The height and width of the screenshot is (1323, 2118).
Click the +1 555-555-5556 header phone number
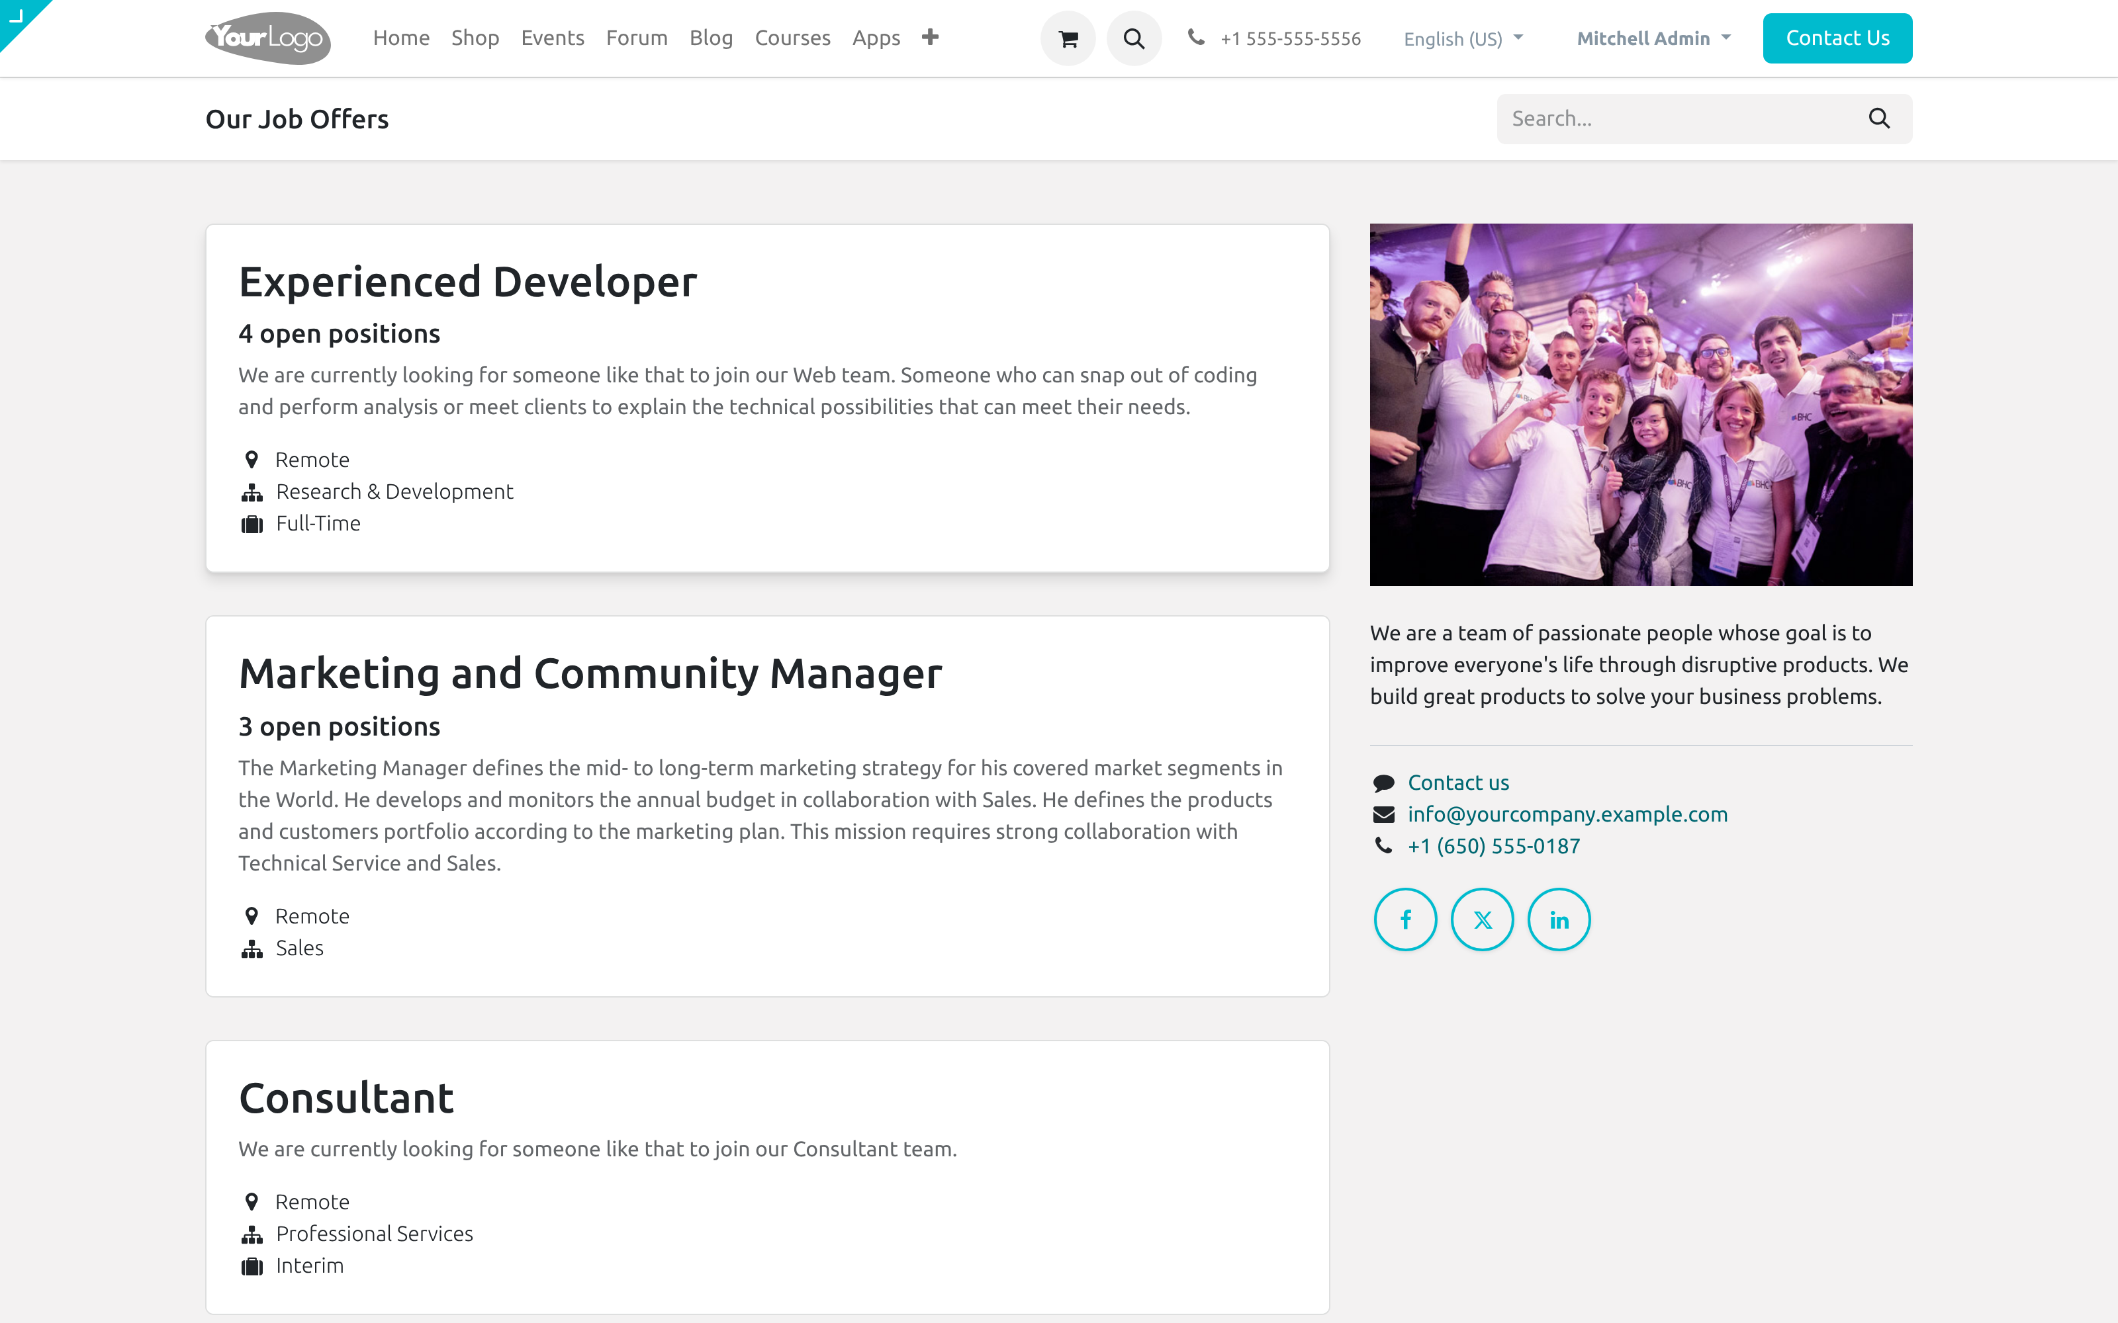(x=1291, y=38)
